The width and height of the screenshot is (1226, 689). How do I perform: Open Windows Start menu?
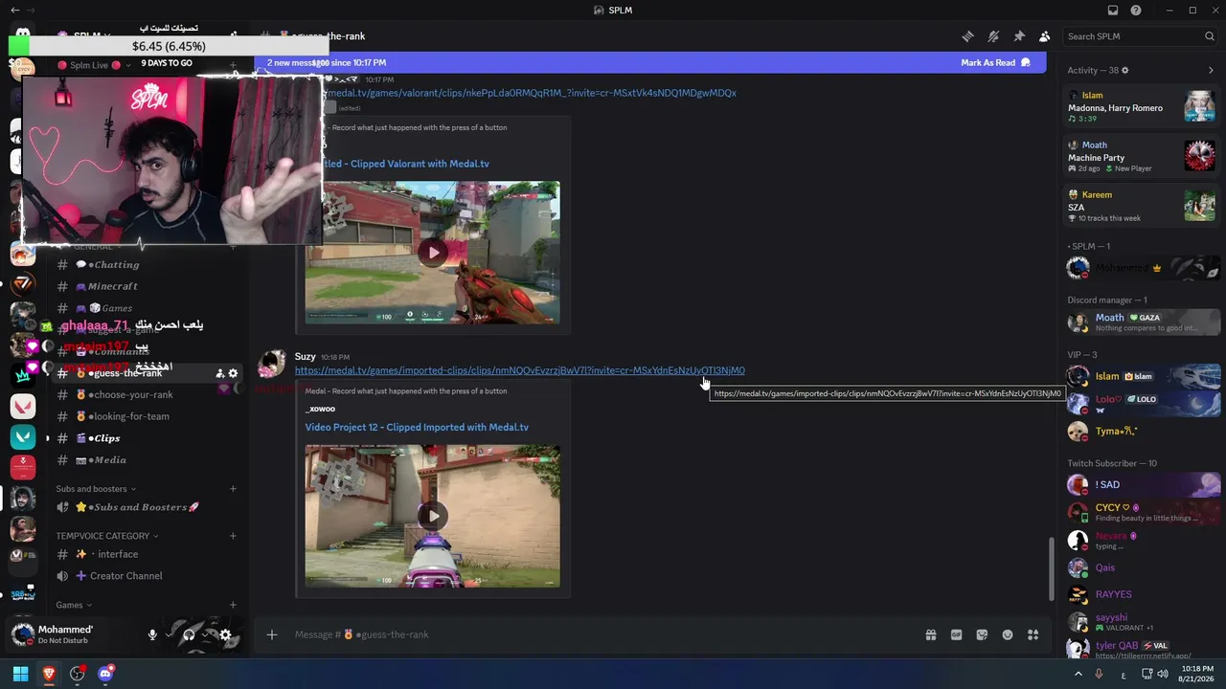[20, 674]
